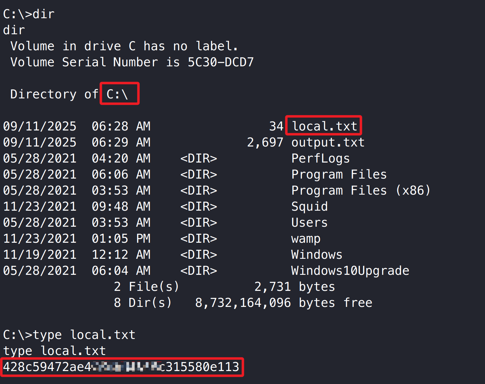Viewport: 485px width, 384px height.
Task: Click the '2 File(s)' summary text
Action: coord(146,287)
